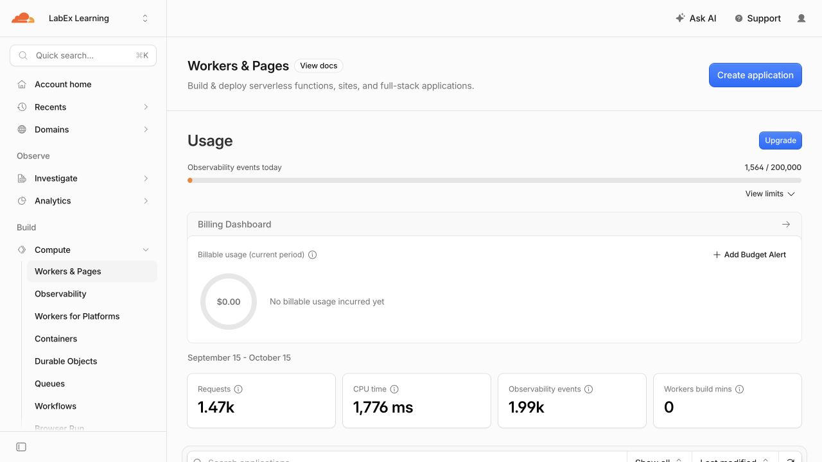This screenshot has width=822, height=462.
Task: Expand the Analytics menu
Action: 83,201
